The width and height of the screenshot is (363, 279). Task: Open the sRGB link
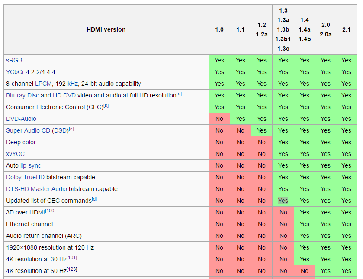[x=14, y=60]
